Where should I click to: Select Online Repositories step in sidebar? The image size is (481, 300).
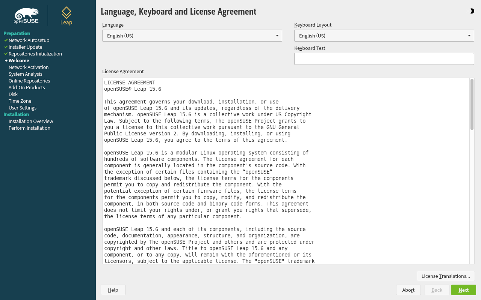click(29, 81)
